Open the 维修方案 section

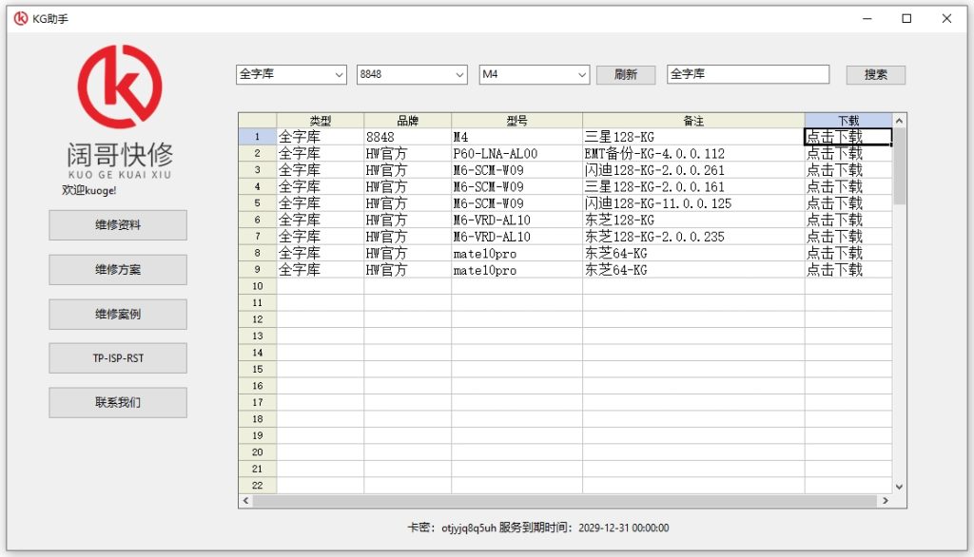118,270
